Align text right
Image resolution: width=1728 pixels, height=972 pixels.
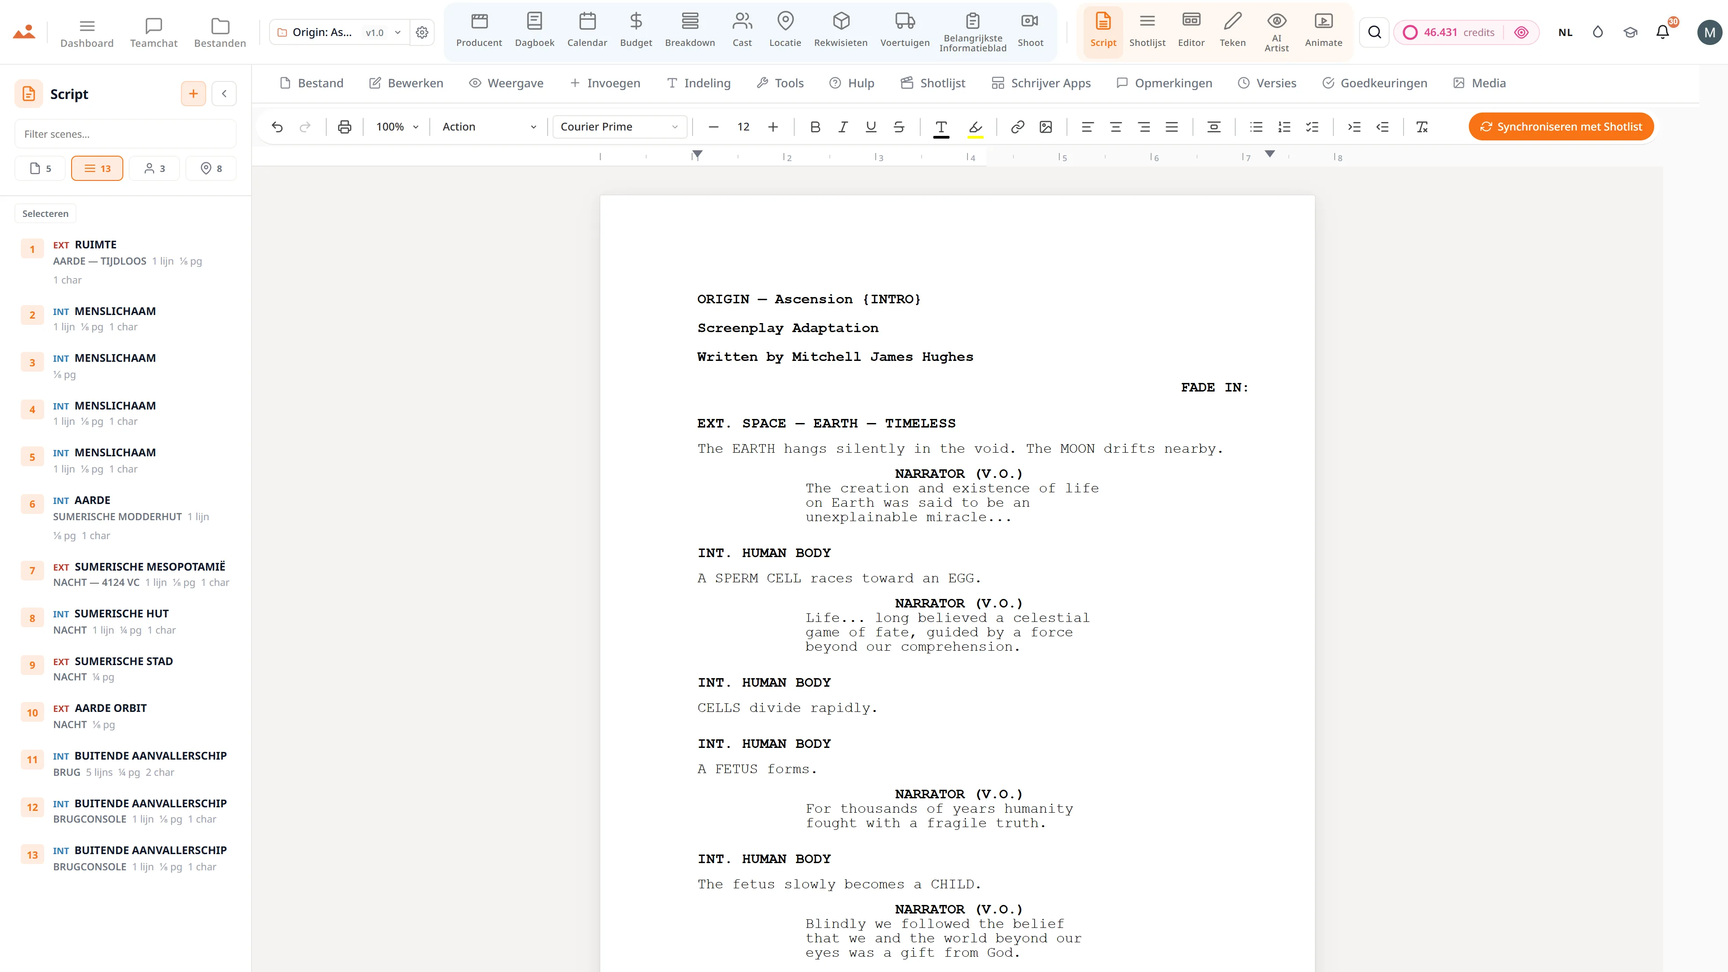click(1144, 127)
